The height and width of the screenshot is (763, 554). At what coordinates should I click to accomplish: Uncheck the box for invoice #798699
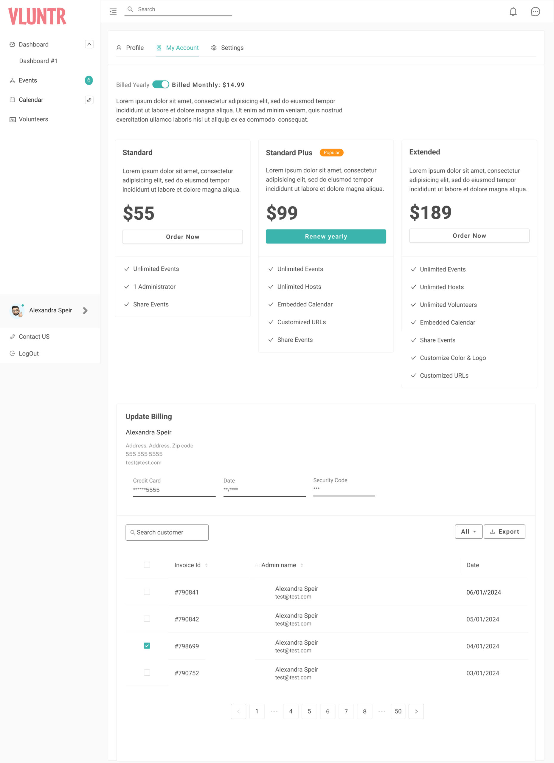click(147, 646)
